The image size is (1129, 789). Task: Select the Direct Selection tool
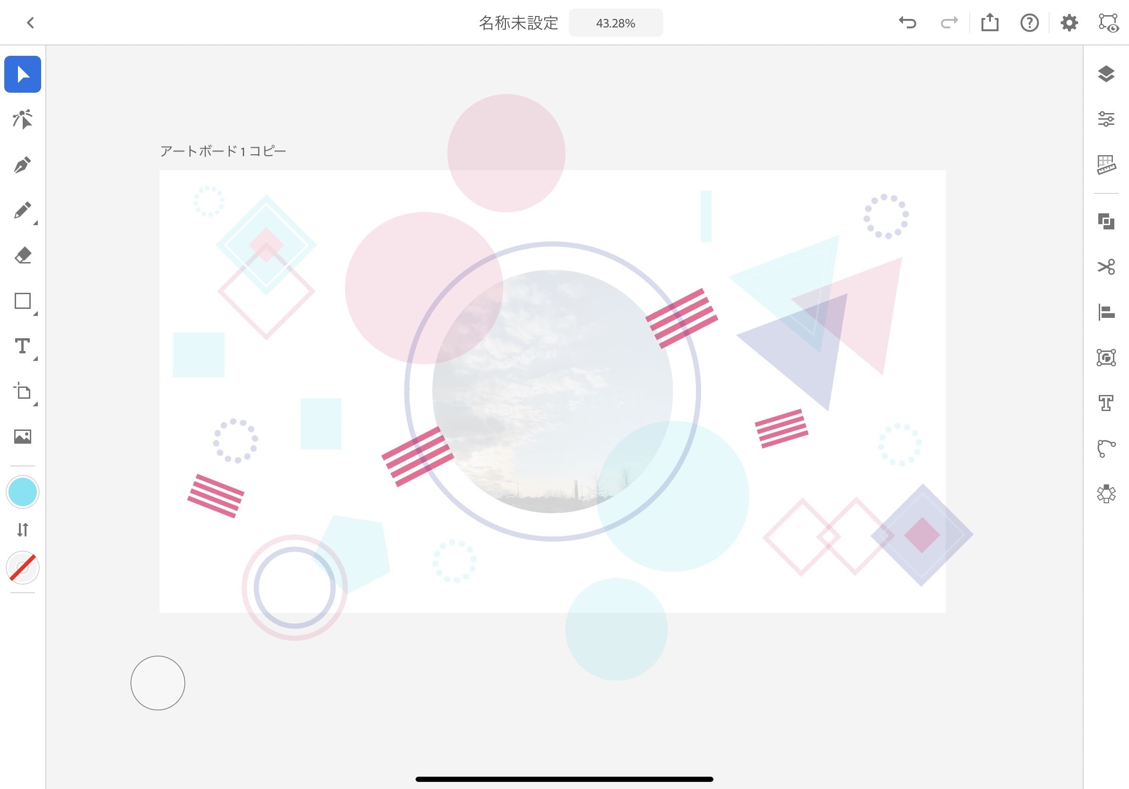pos(23,120)
